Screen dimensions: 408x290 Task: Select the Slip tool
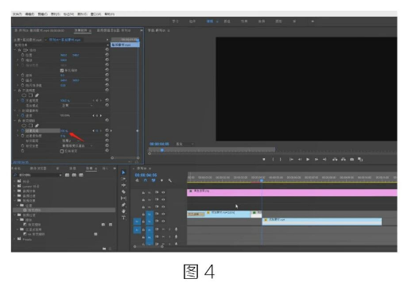coord(123,198)
